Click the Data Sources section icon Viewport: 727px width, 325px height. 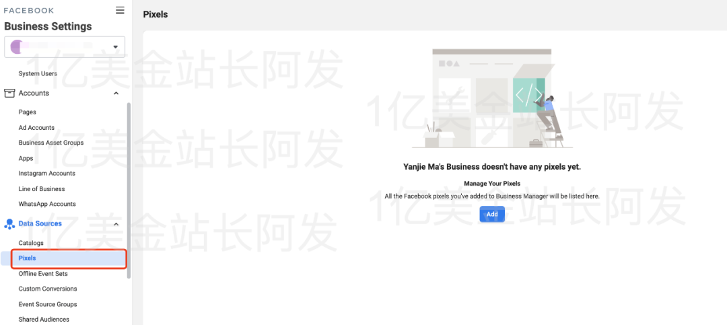point(9,224)
